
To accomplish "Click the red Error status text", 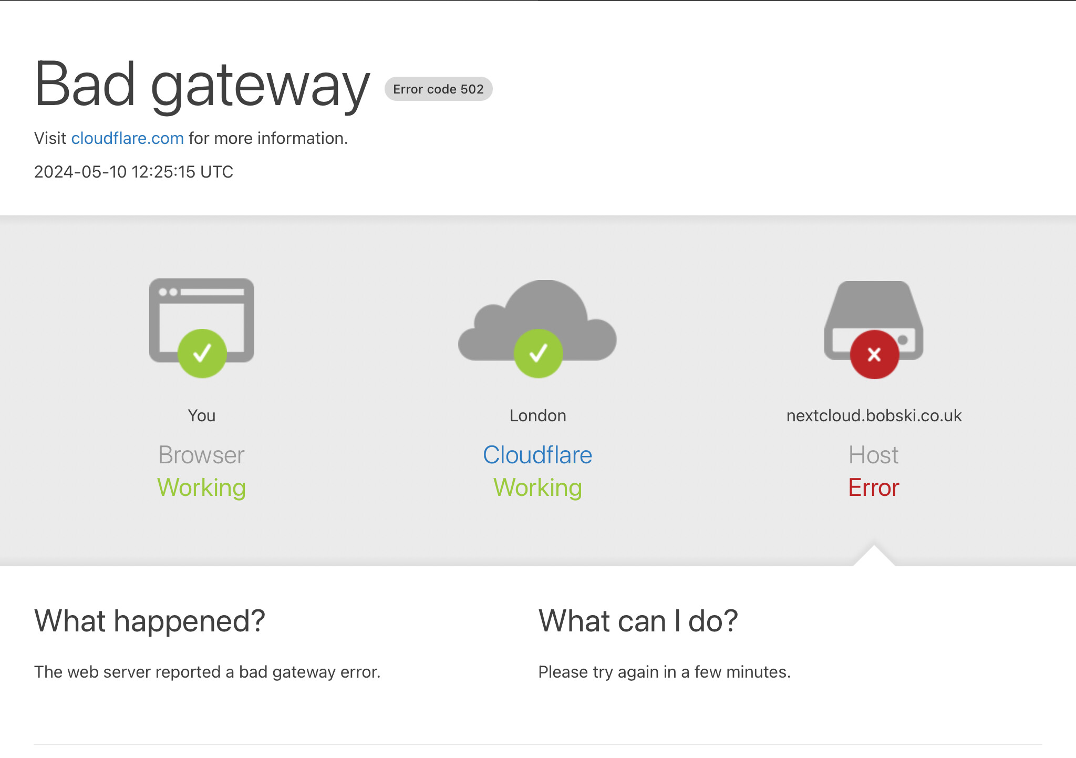I will [x=874, y=488].
